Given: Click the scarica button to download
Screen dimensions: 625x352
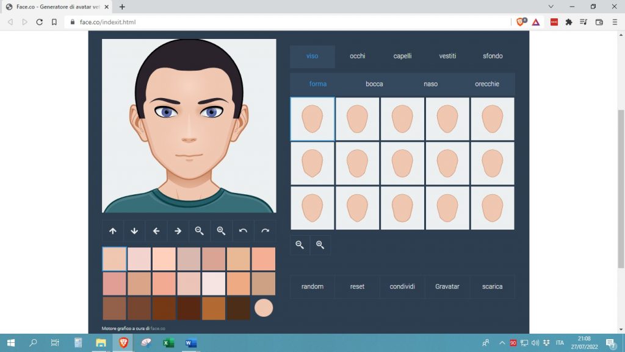Looking at the screenshot, I should (492, 286).
